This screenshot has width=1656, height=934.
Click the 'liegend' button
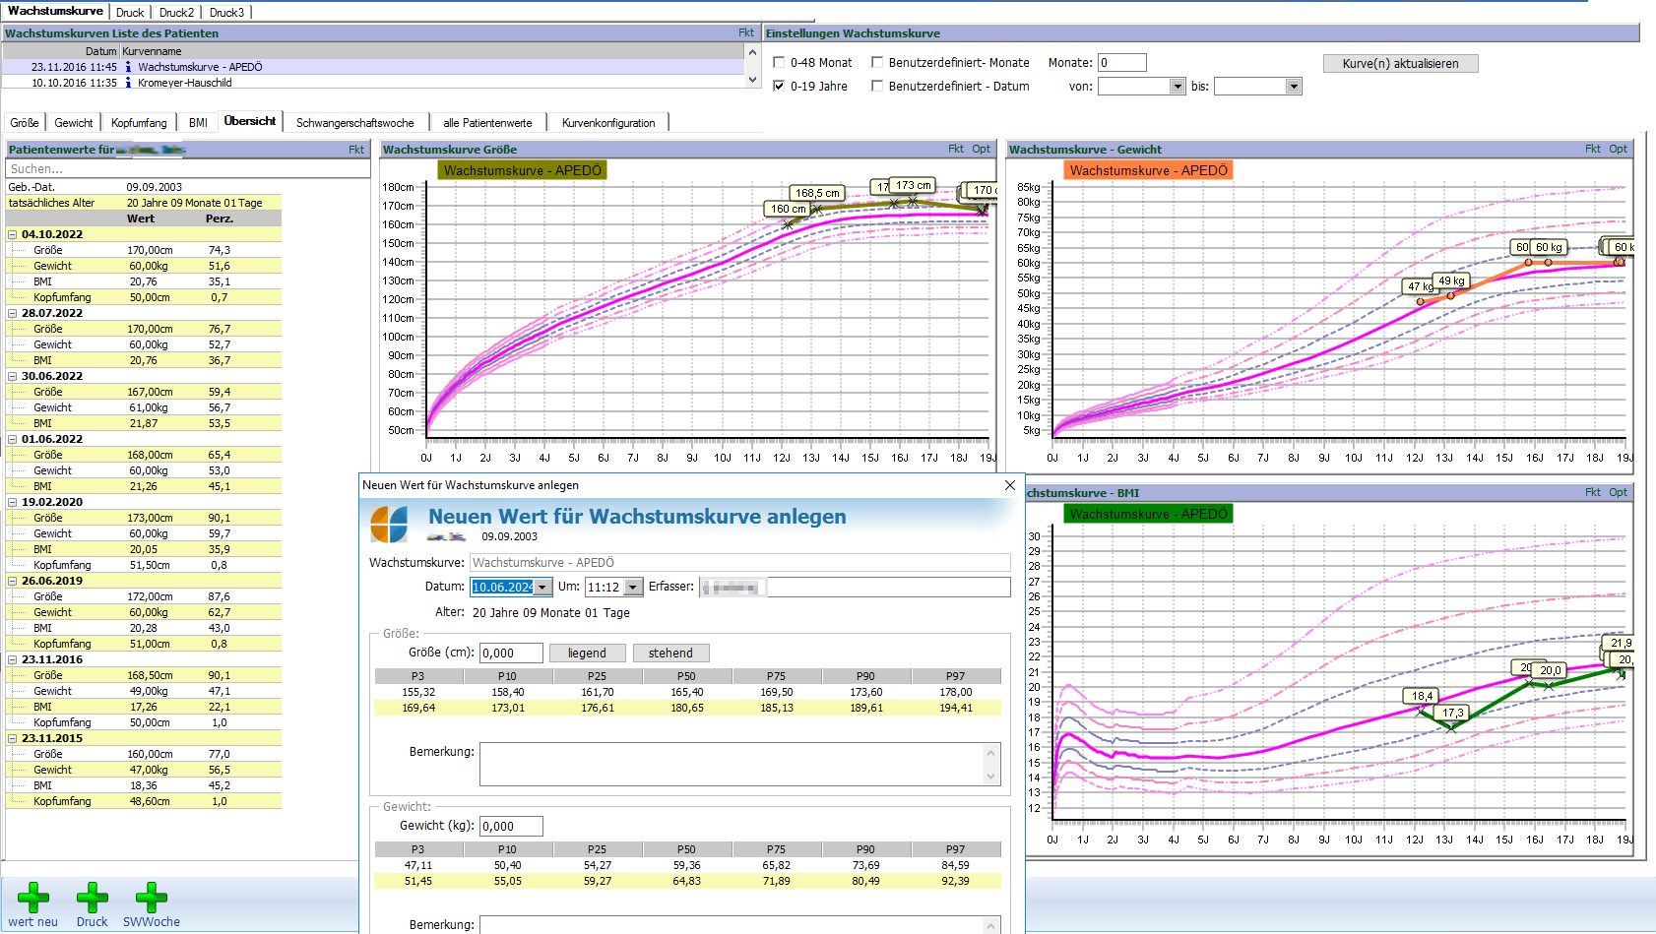coord(587,653)
